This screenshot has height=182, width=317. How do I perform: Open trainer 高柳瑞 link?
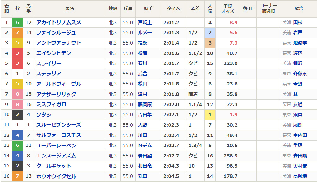coord(300,176)
